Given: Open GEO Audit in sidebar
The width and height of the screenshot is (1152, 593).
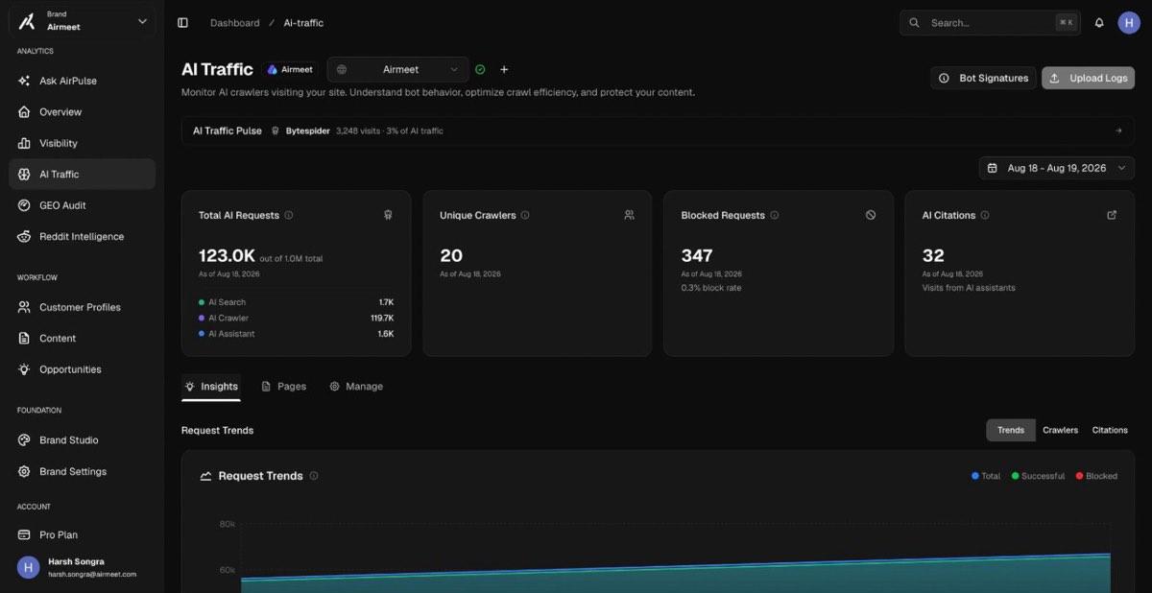Looking at the screenshot, I should tap(82, 205).
